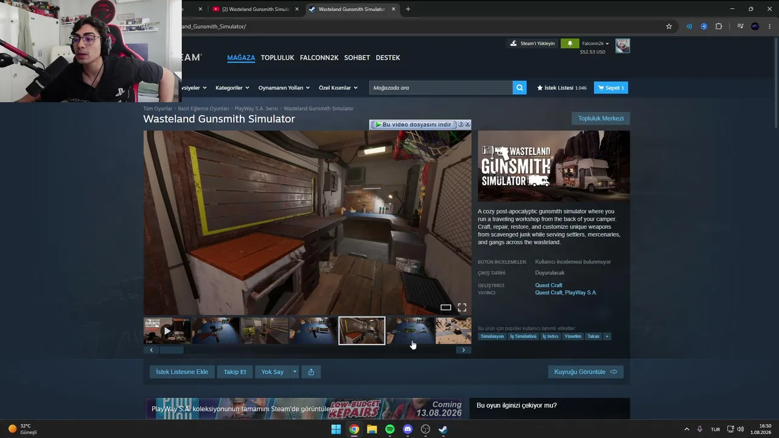
Task: Click the thumbnail strip scrollbar handle
Action: point(171,350)
